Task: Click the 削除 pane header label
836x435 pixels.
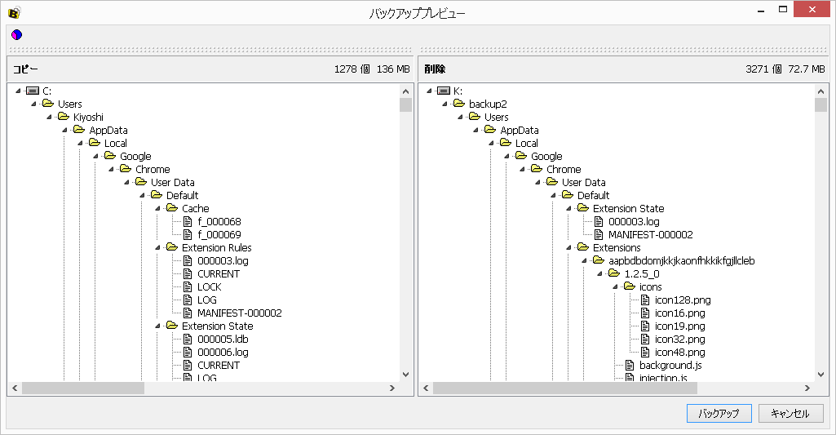Action: click(435, 69)
